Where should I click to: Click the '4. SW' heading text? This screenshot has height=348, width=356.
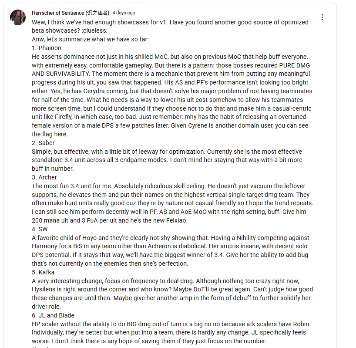pos(40,229)
